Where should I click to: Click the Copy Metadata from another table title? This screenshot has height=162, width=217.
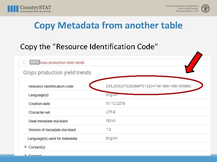coord(108,25)
